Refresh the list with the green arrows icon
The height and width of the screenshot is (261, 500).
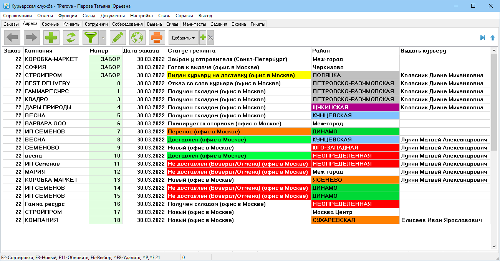click(x=71, y=38)
